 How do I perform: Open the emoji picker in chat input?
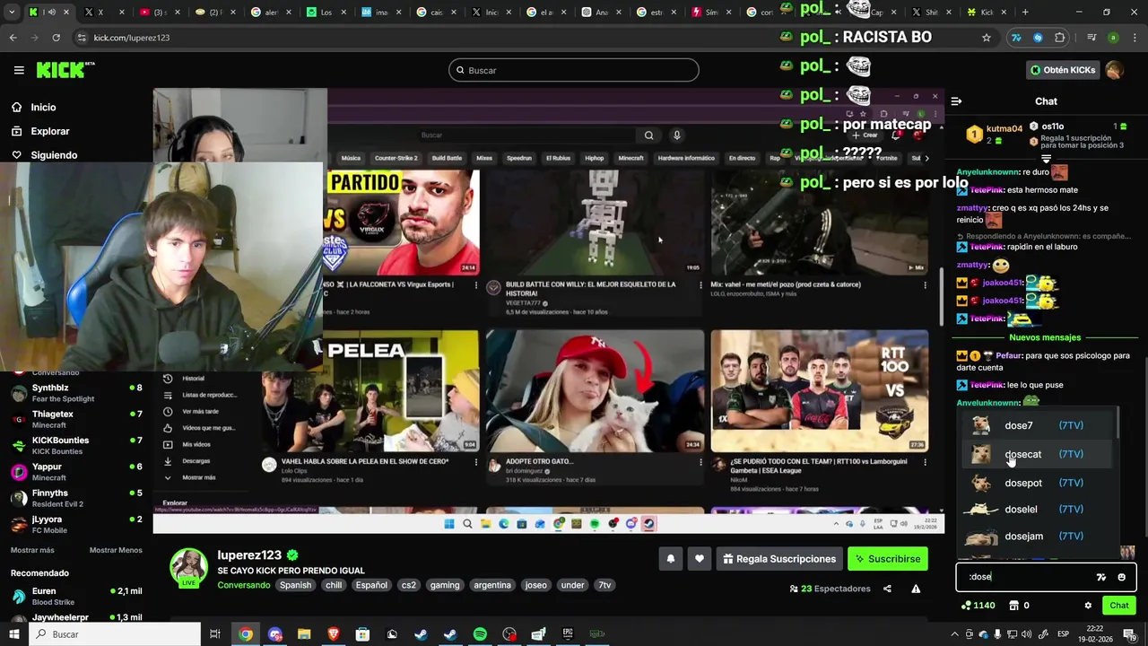coord(1121,577)
